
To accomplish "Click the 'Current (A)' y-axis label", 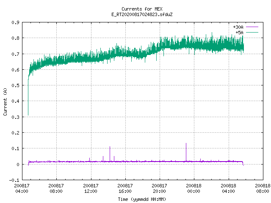I will pos(5,101).
